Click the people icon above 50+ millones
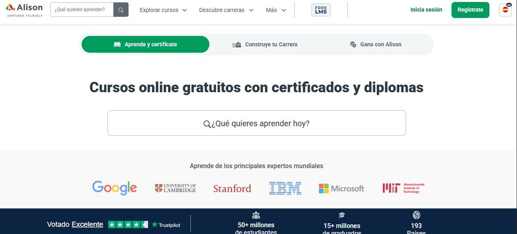Image resolution: width=517 pixels, height=234 pixels. [x=256, y=215]
